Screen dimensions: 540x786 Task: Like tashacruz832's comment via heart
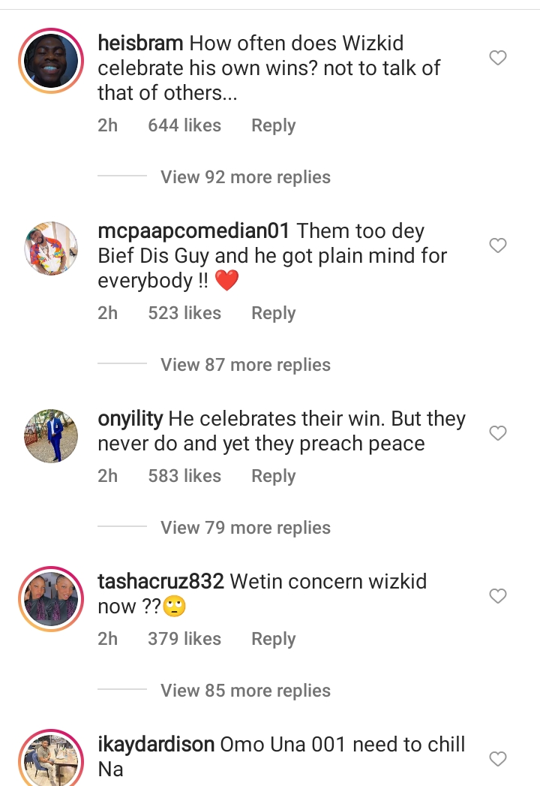[x=497, y=595]
